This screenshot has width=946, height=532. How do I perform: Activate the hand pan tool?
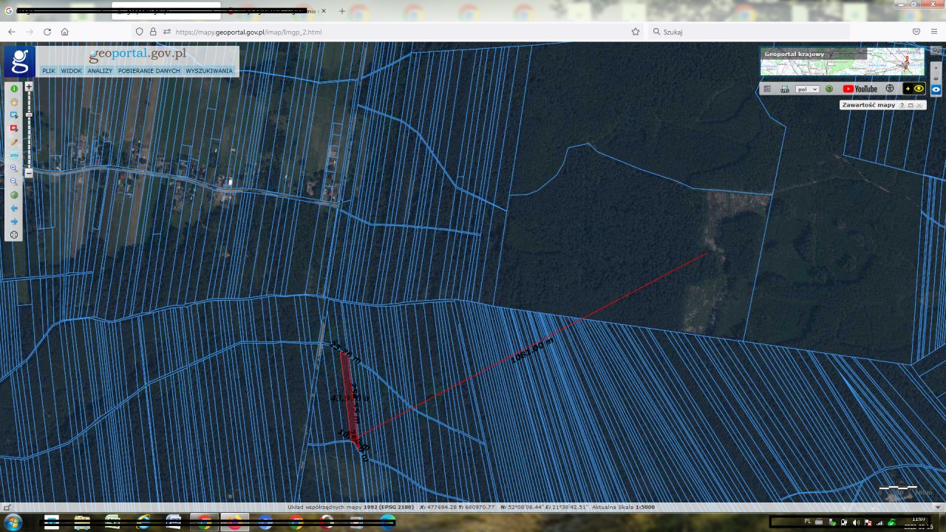(x=14, y=102)
